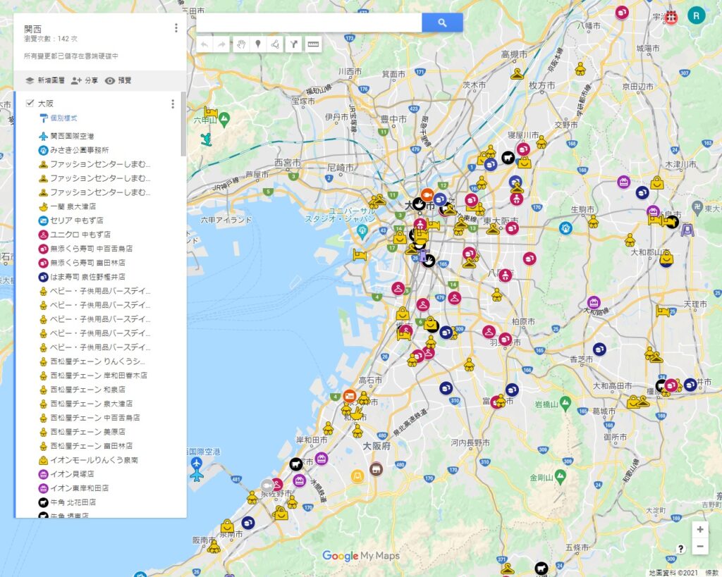The image size is (722, 577).
Task: Activate the measure distances ruler tool
Action: point(313,44)
